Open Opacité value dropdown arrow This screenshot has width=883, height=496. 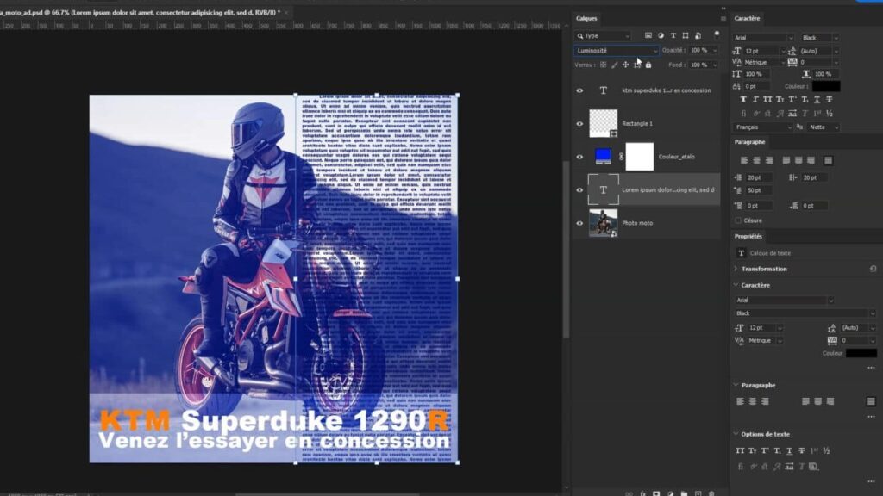click(x=715, y=51)
